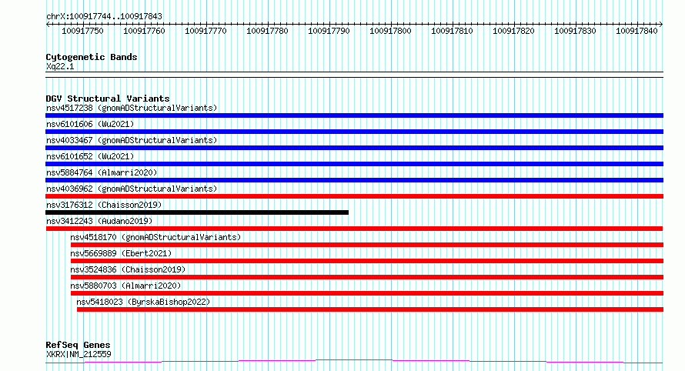The width and height of the screenshot is (685, 371).
Task: Click nsv5418023 (ByrskaBishop2022) label
Action: click(143, 302)
